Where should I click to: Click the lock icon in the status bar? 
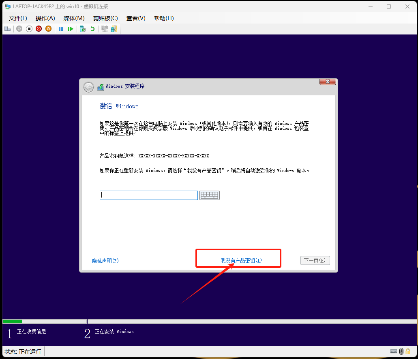[408, 351]
